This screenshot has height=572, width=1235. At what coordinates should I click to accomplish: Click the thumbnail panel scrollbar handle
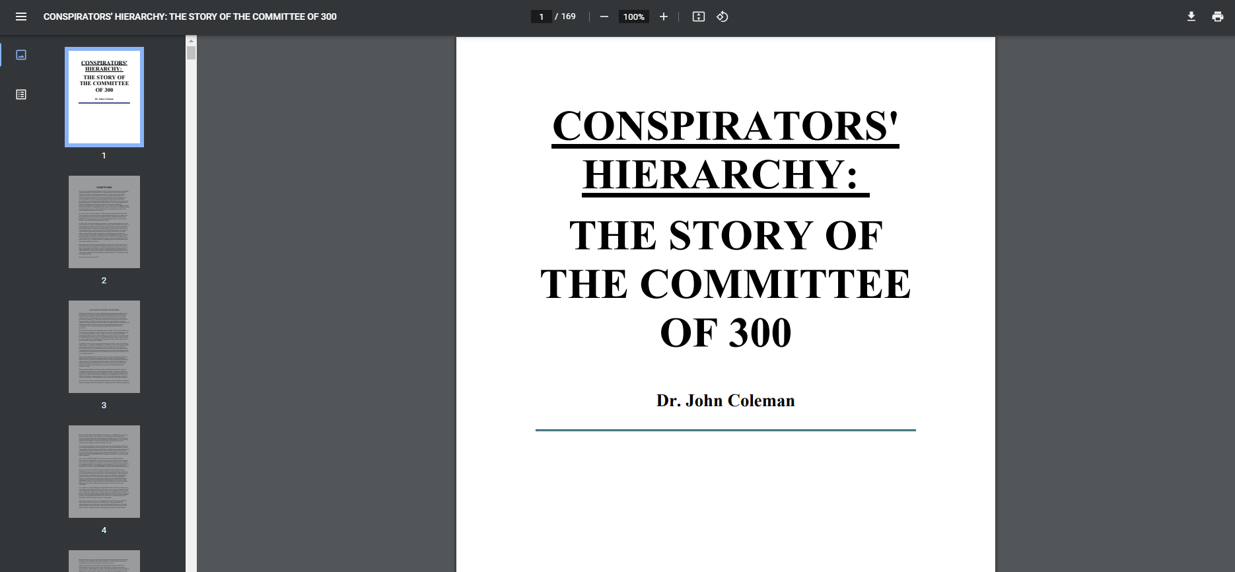tap(192, 53)
